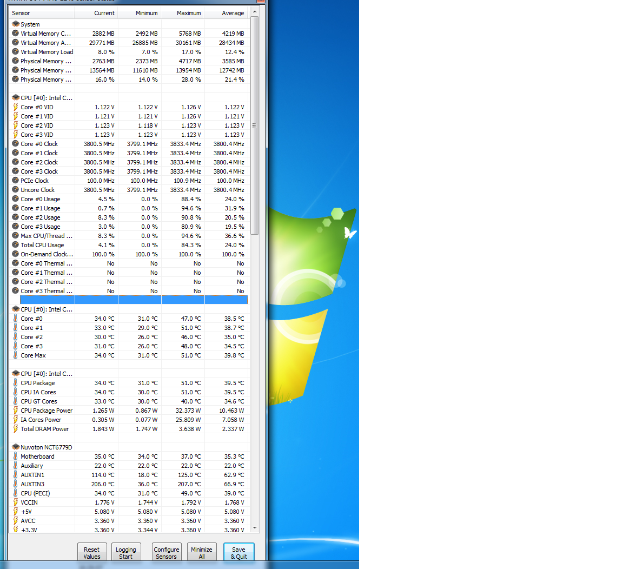Click the Minimize All button

pos(202,553)
